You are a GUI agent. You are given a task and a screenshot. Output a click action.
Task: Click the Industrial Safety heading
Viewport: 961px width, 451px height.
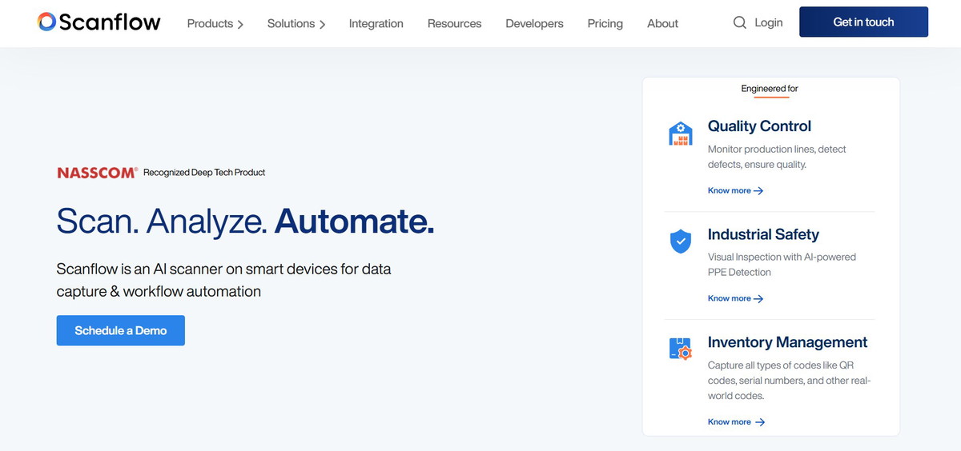763,234
